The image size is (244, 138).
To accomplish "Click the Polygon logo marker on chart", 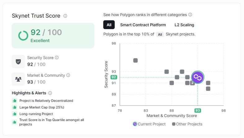I will pos(198,77).
